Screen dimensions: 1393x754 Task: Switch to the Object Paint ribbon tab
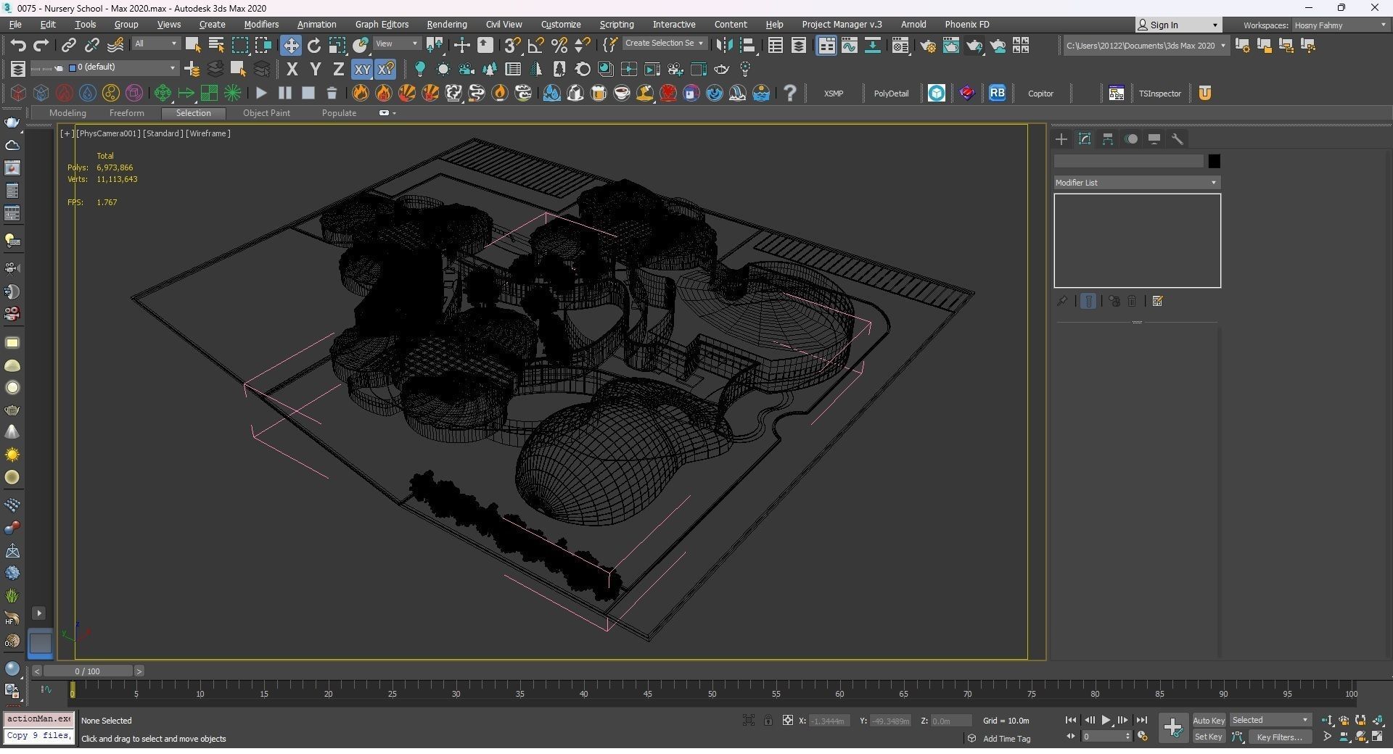pos(266,113)
